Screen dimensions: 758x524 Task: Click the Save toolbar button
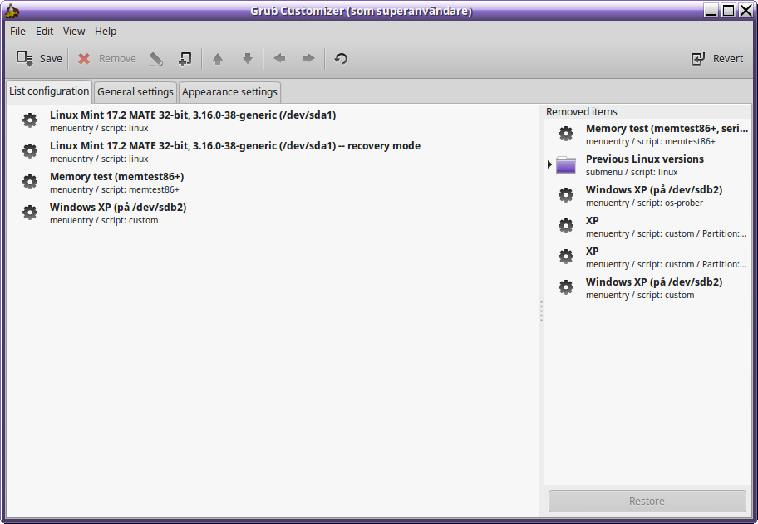[39, 58]
